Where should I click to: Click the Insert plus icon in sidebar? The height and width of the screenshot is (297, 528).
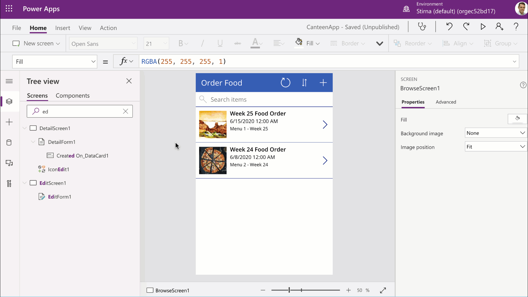[x=9, y=122]
